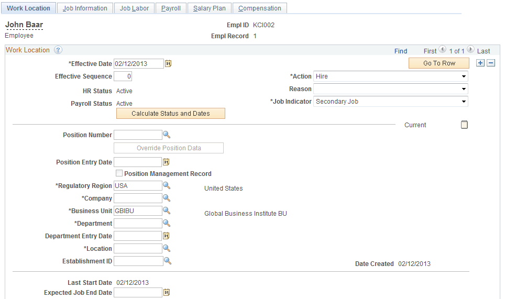Click the Company input field
Image resolution: width=505 pixels, height=299 pixels.
click(138, 198)
